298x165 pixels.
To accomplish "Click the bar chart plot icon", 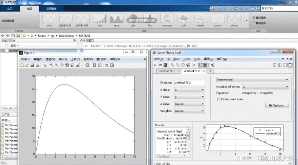I will point(99,19).
